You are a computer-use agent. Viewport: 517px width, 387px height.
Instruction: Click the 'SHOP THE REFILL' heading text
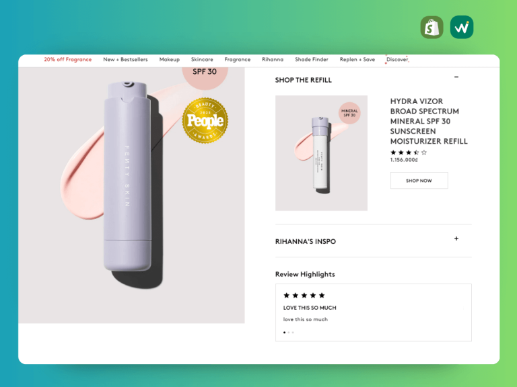(x=304, y=80)
